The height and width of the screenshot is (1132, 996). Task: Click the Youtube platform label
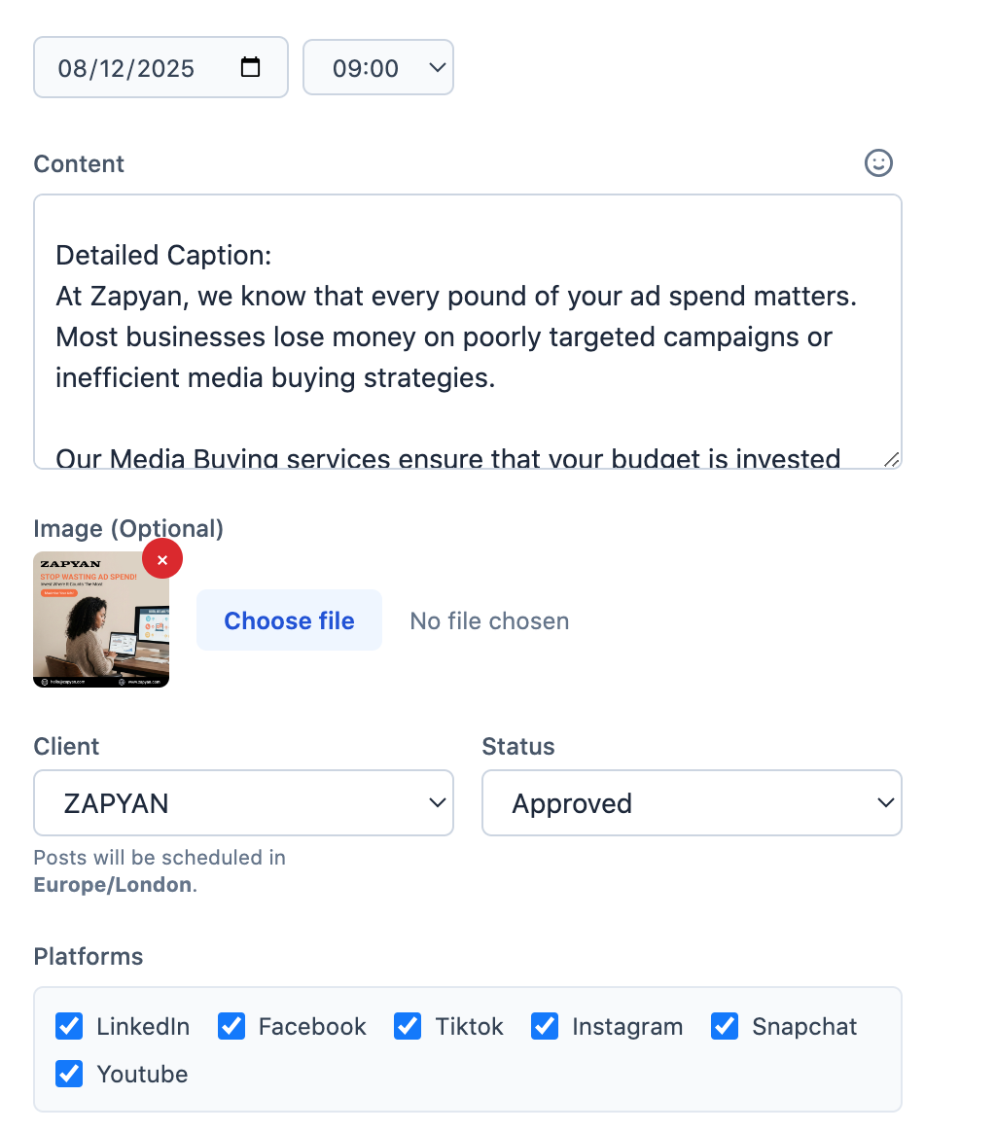click(142, 1074)
